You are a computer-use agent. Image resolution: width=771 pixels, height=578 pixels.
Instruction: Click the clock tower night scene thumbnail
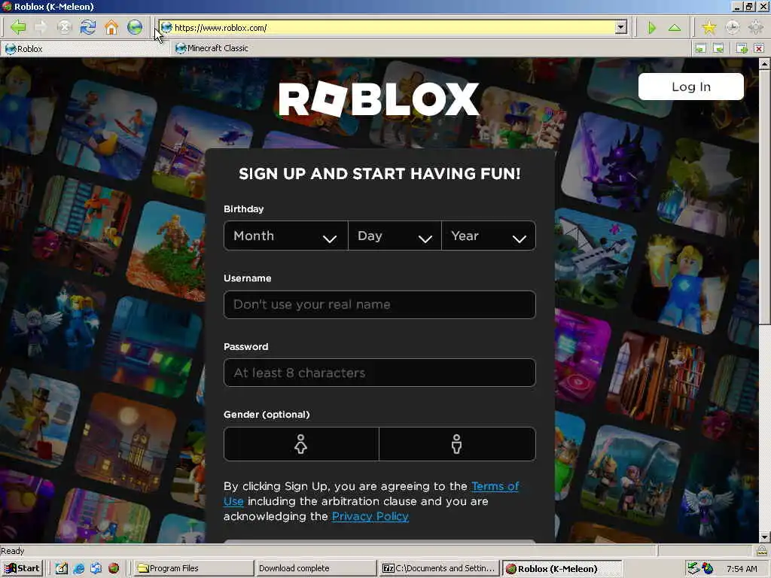[126, 443]
